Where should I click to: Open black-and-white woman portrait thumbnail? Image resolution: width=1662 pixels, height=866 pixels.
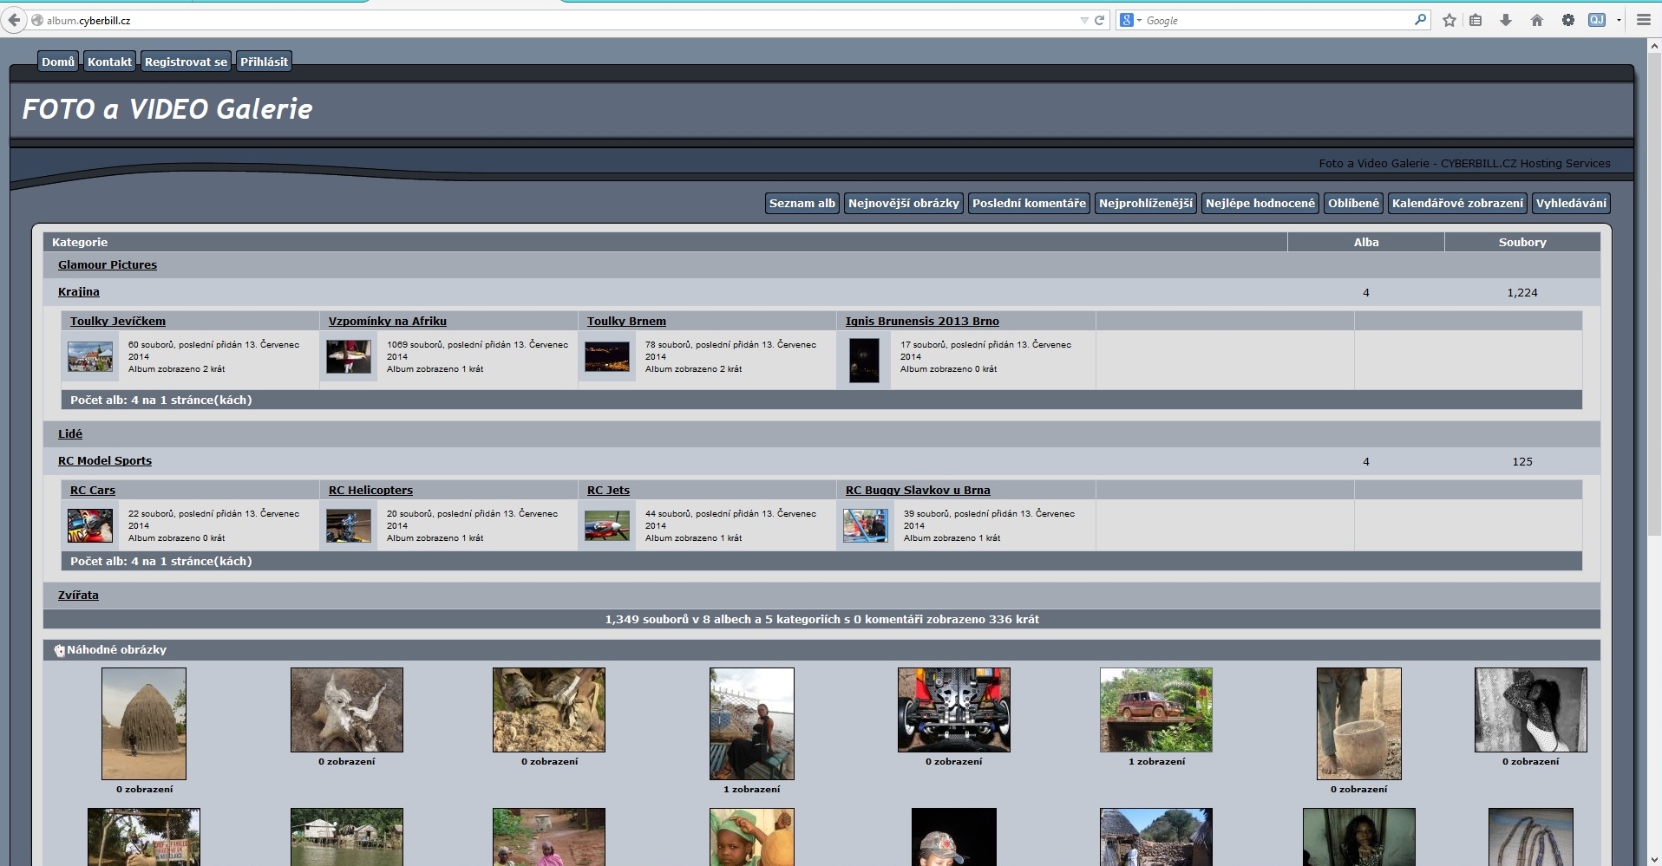[1531, 710]
